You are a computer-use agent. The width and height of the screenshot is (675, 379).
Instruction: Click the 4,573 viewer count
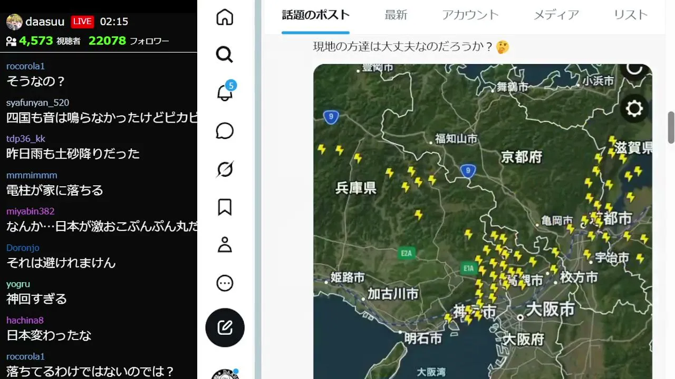pyautogui.click(x=36, y=41)
